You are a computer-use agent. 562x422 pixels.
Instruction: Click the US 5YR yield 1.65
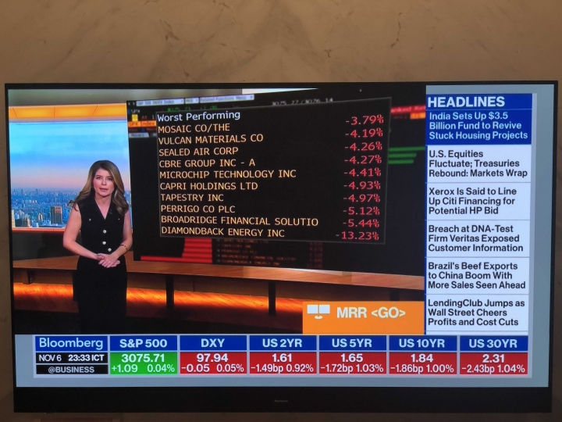pyautogui.click(x=352, y=358)
